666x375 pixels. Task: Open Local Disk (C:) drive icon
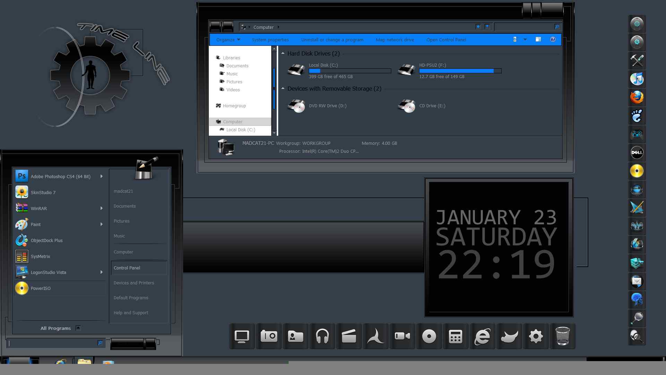[x=296, y=70]
